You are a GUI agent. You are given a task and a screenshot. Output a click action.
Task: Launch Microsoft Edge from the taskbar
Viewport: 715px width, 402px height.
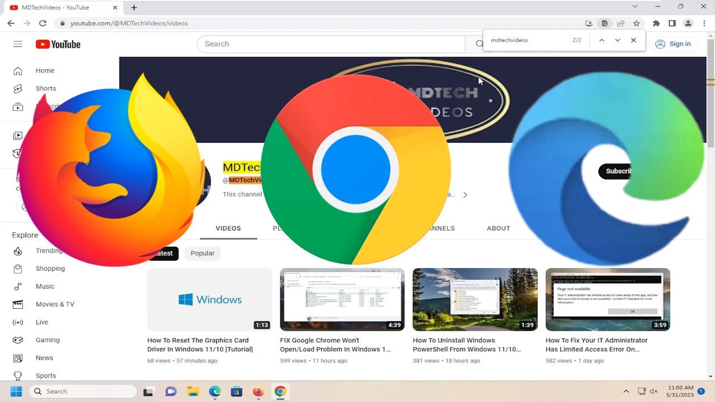tap(214, 391)
